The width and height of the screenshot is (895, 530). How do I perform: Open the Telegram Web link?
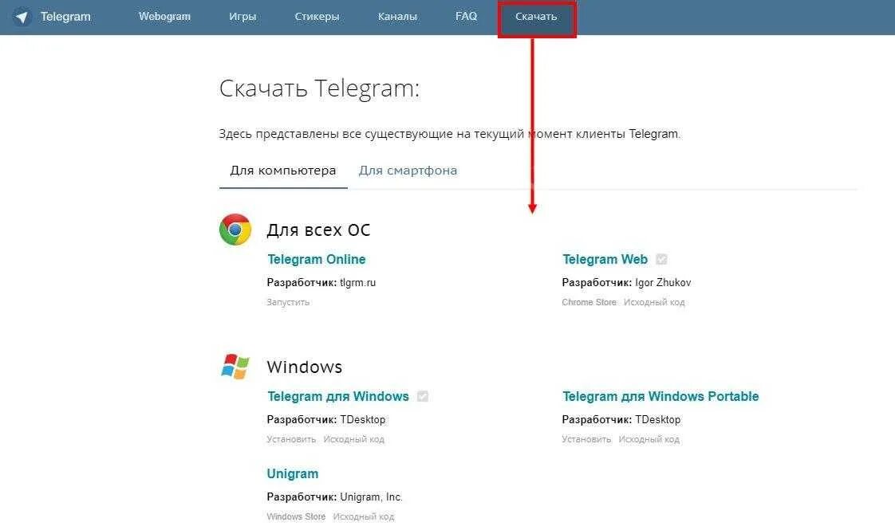tap(605, 259)
